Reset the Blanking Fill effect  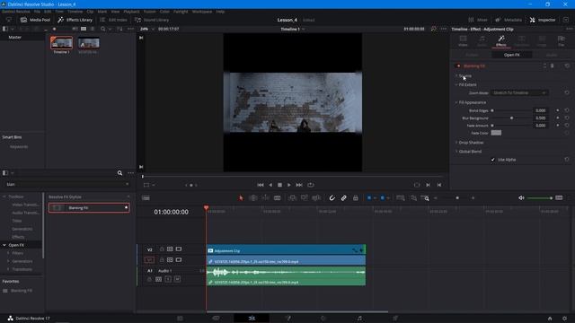567,65
